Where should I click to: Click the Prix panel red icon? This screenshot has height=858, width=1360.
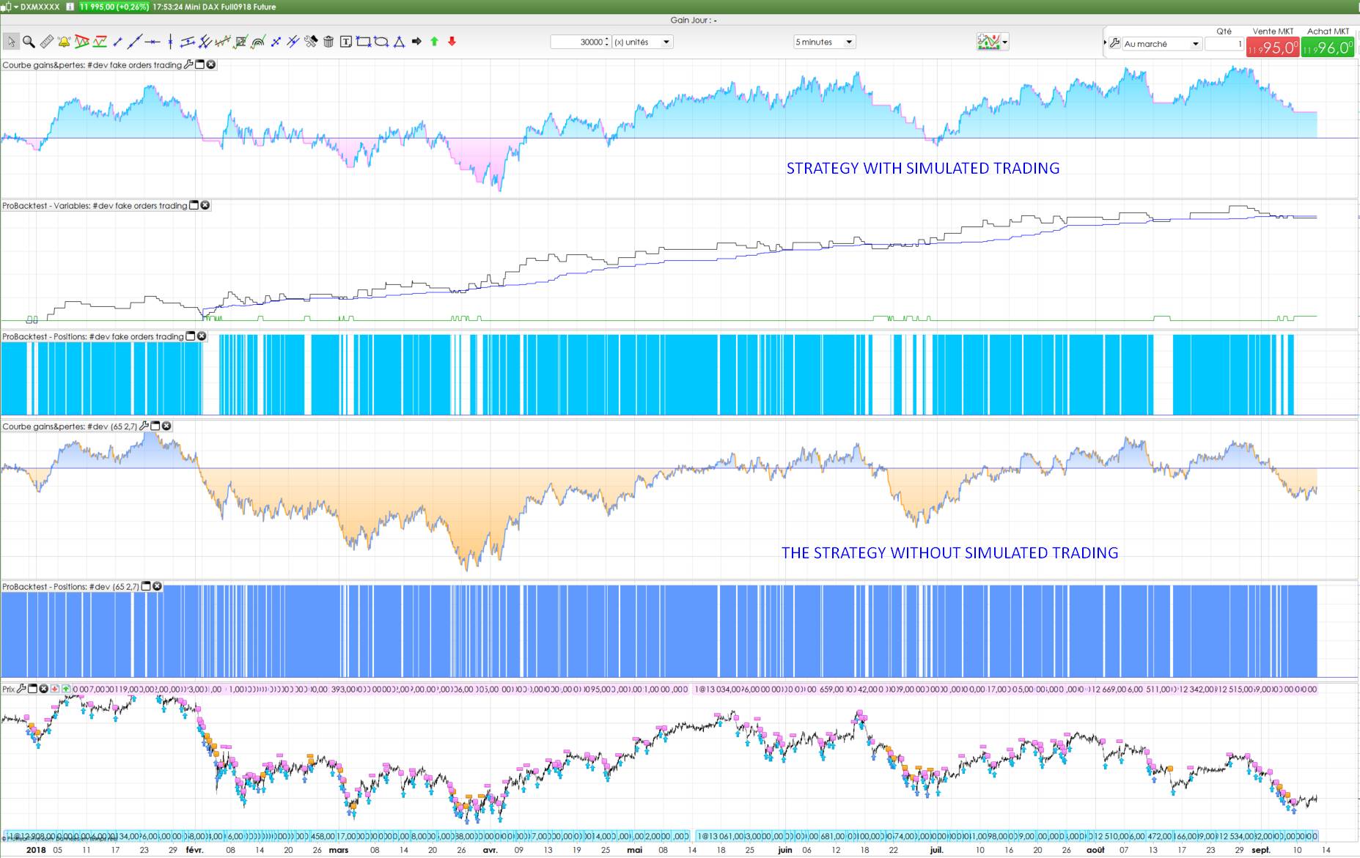(55, 689)
